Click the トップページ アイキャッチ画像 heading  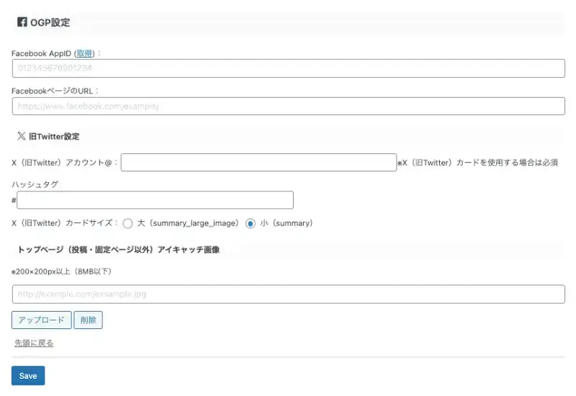point(119,250)
